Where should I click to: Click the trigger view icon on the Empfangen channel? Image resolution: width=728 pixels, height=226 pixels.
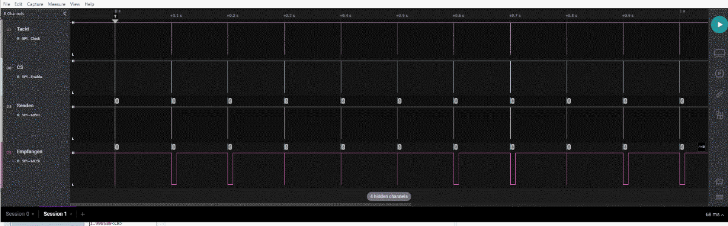pyautogui.click(x=702, y=147)
